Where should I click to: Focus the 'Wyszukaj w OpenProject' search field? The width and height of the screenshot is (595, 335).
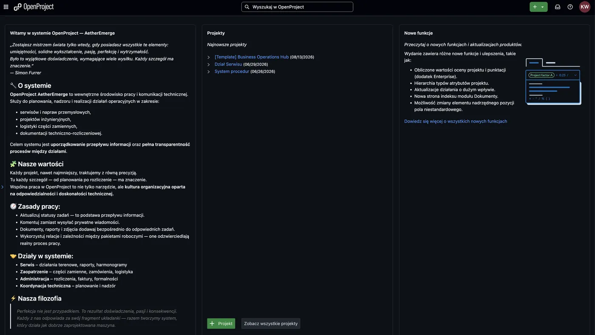point(297,7)
